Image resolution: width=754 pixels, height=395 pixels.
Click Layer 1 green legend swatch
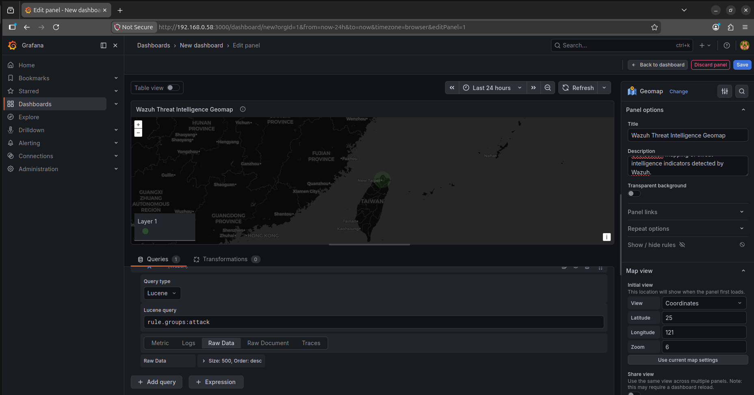pos(145,231)
